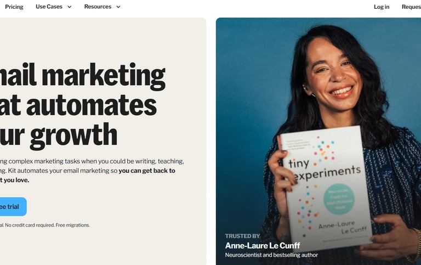Click the "TRUSTED BY" label on the photo
The height and width of the screenshot is (265, 421).
click(x=242, y=236)
